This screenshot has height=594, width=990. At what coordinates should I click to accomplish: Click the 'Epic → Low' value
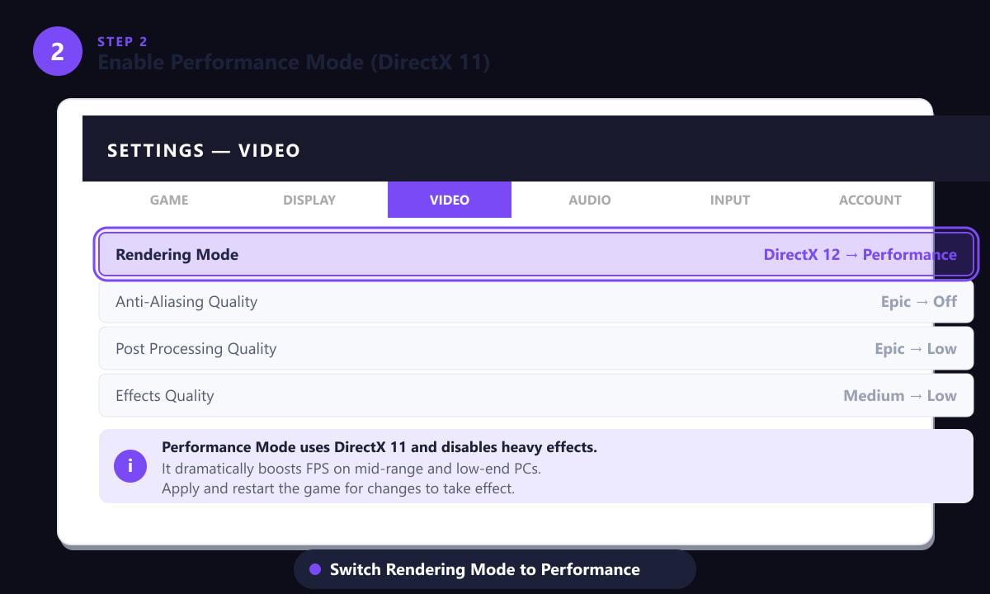[x=916, y=349]
